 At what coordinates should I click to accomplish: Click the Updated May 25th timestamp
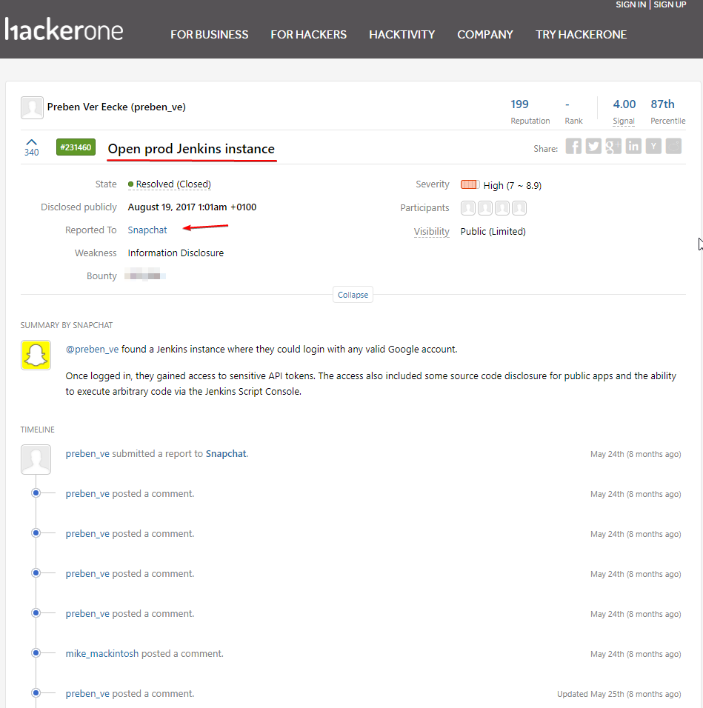tap(619, 694)
